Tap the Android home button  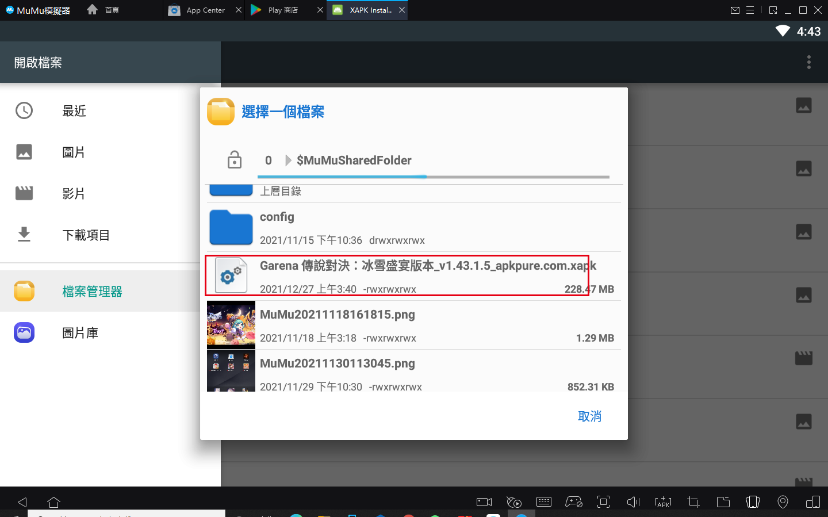53,502
